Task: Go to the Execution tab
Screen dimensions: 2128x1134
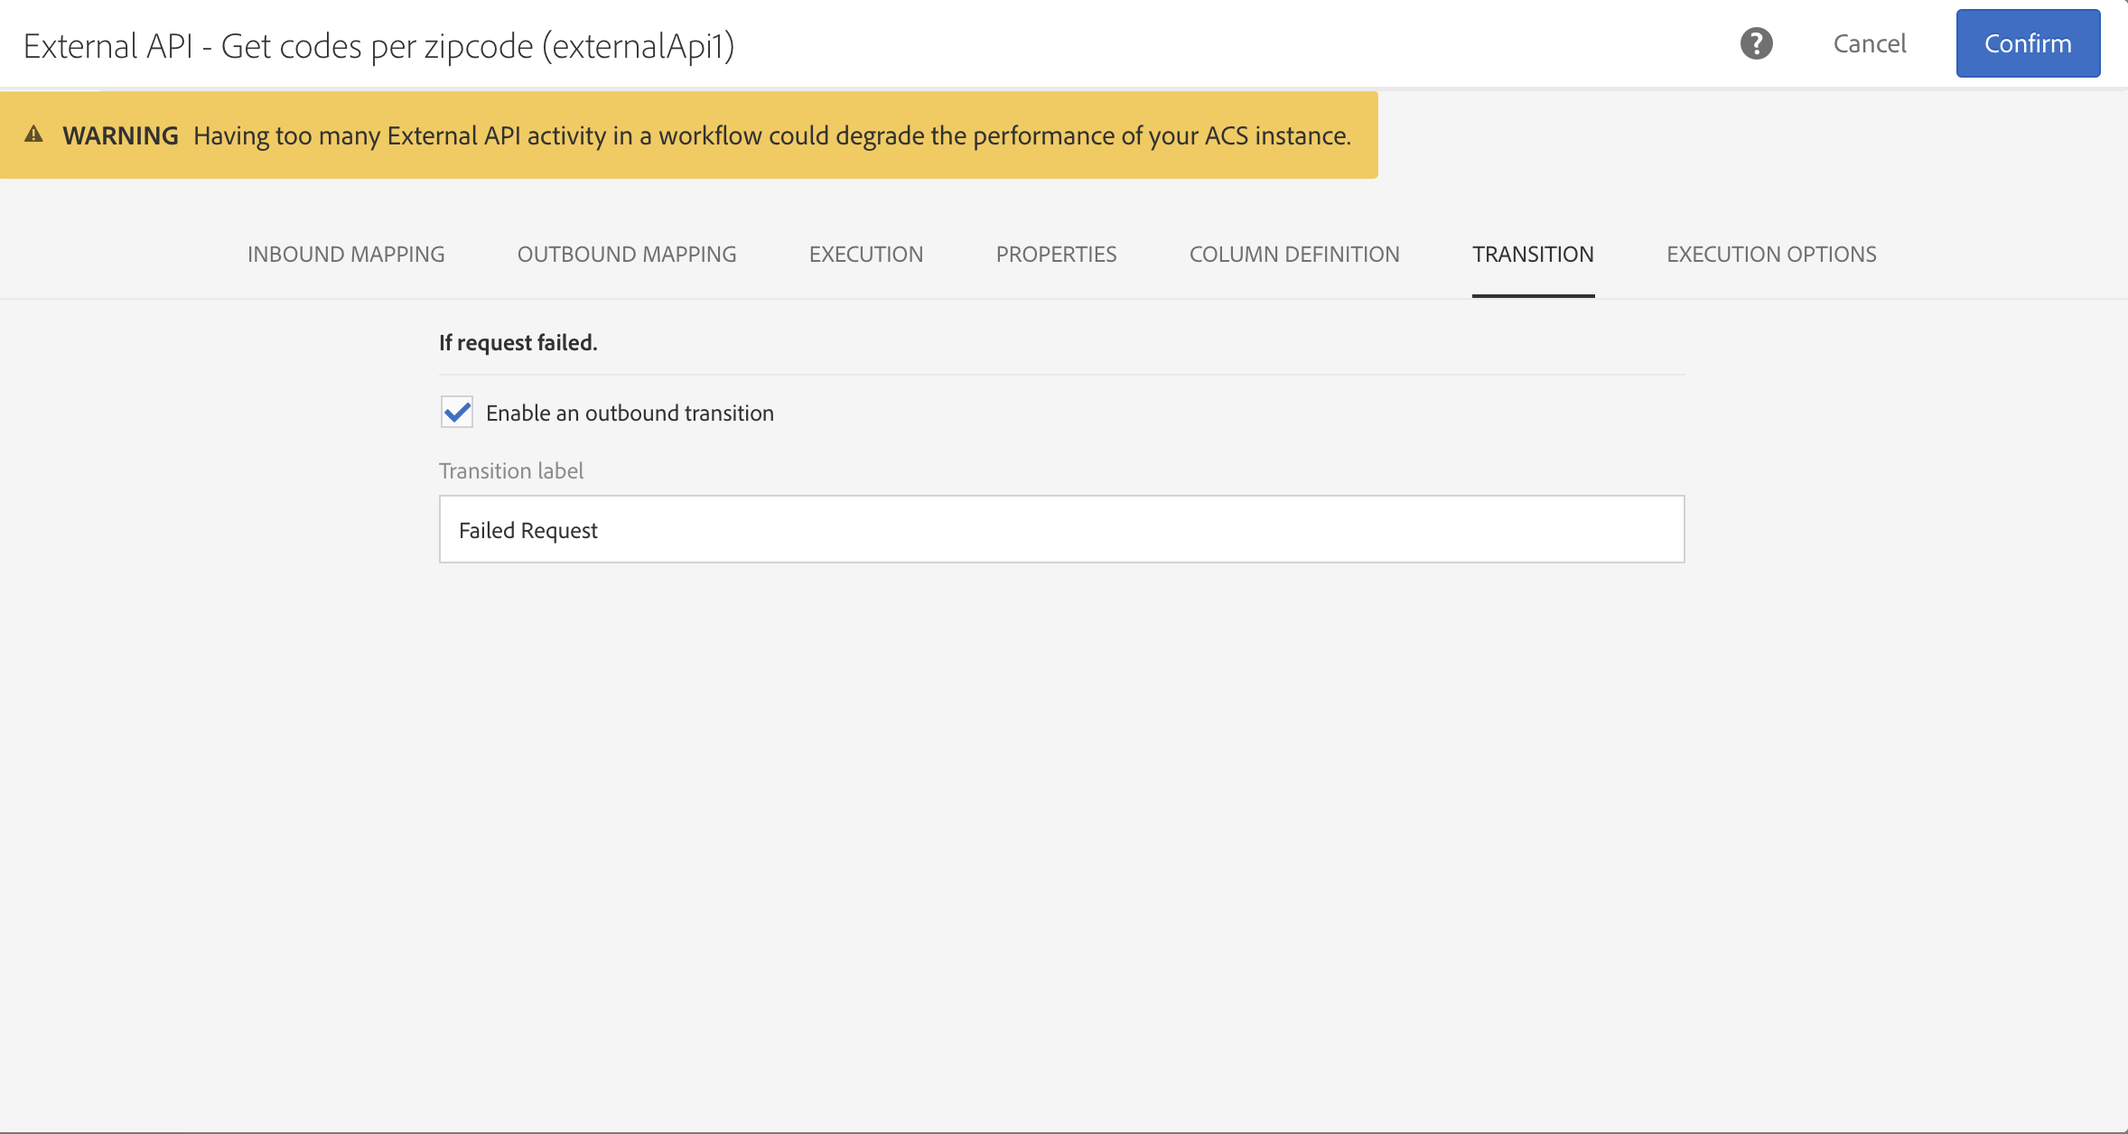Action: pos(865,255)
